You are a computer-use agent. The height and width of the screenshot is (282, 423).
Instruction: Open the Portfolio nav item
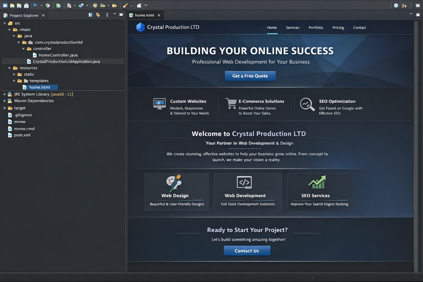coord(316,28)
